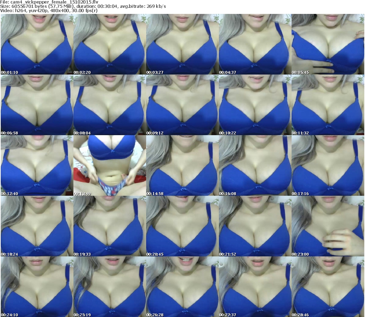Open the frame at 00:03:27
Image resolution: width=365 pixels, height=317 pixels.
click(182, 44)
